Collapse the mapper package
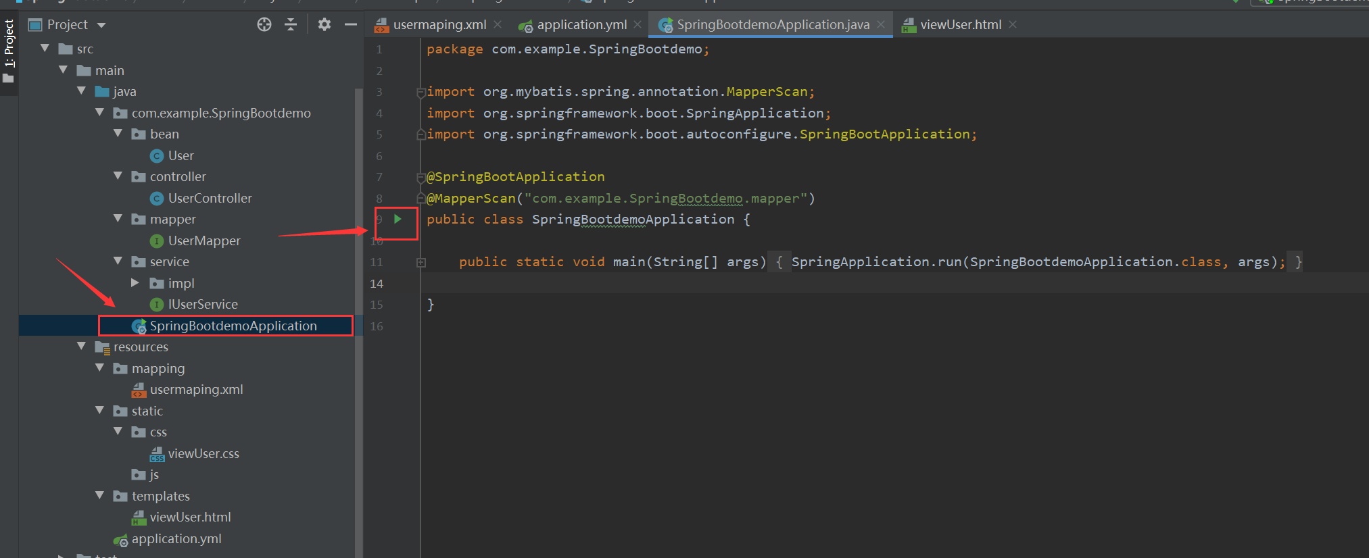This screenshot has width=1369, height=558. 118,219
